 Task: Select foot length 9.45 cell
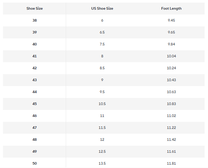point(171,20)
